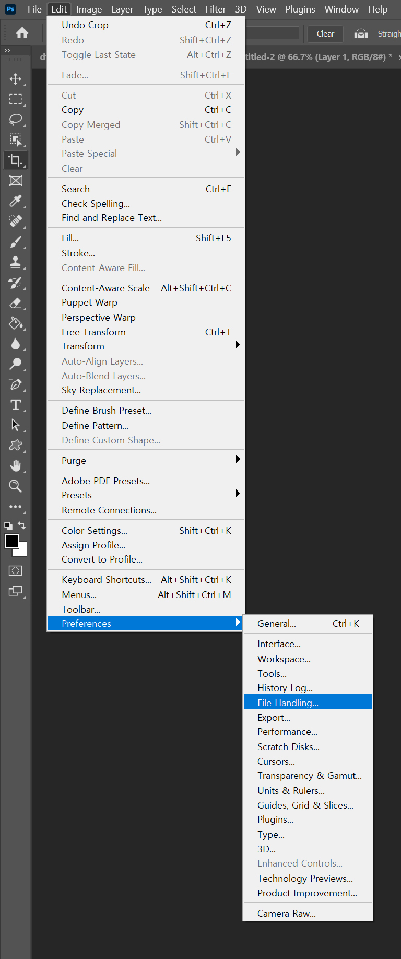
Task: Select the Horizontal Type tool
Action: (x=16, y=405)
